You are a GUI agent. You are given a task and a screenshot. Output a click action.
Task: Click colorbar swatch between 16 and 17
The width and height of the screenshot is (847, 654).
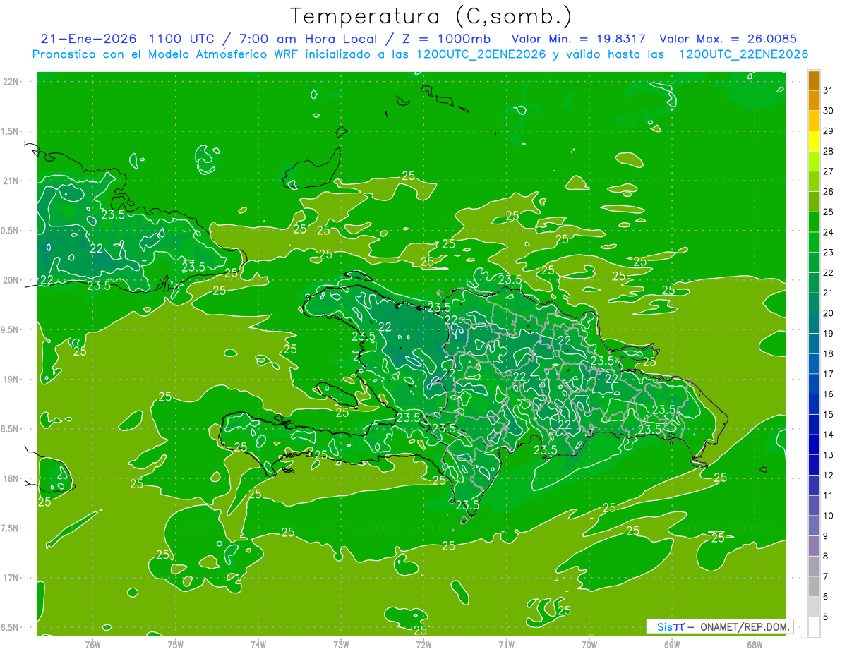click(x=814, y=384)
